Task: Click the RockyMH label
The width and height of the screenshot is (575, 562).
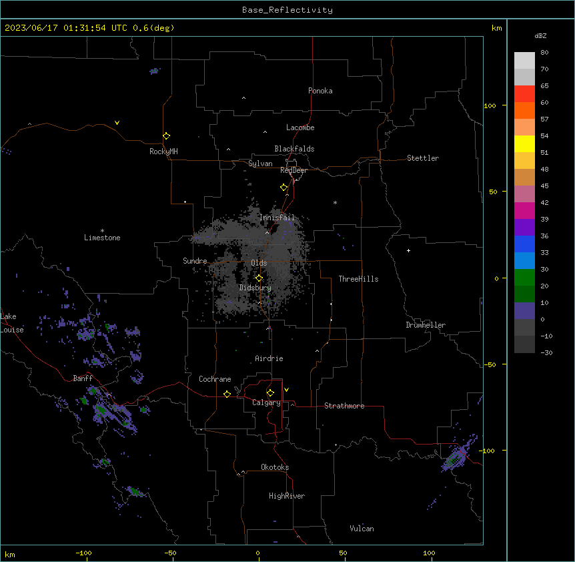Action: 163,151
